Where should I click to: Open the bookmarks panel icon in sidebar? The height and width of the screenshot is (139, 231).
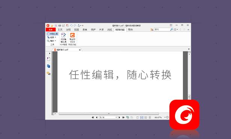[48, 59]
